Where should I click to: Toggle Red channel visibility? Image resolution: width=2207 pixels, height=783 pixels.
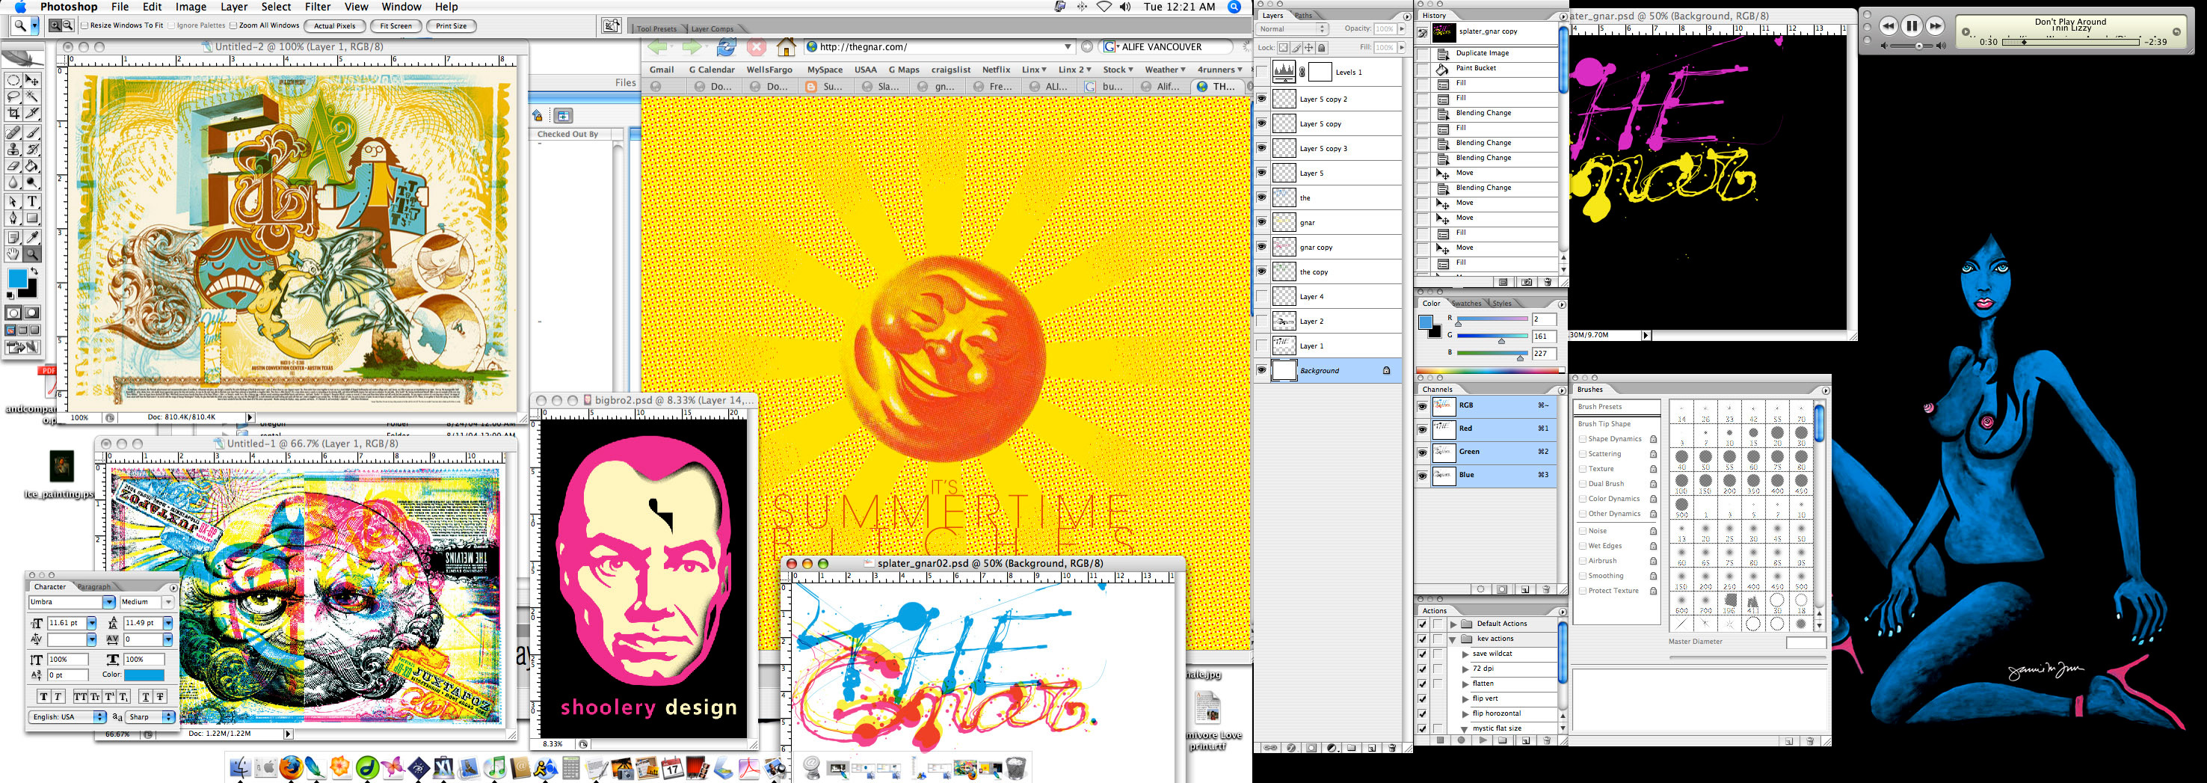1422,429
